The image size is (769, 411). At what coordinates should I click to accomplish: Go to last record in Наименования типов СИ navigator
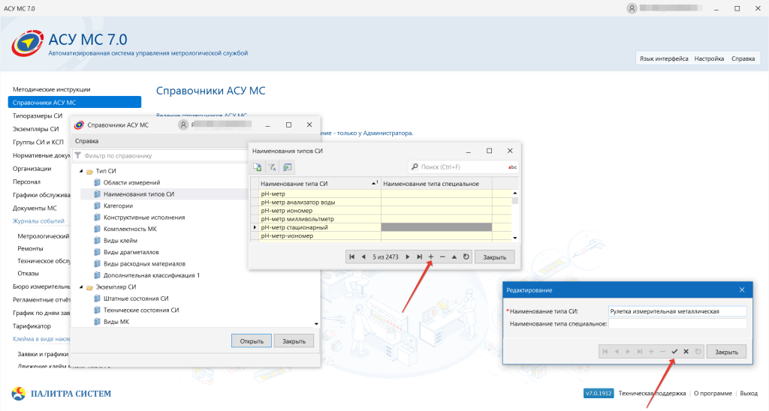click(x=419, y=256)
